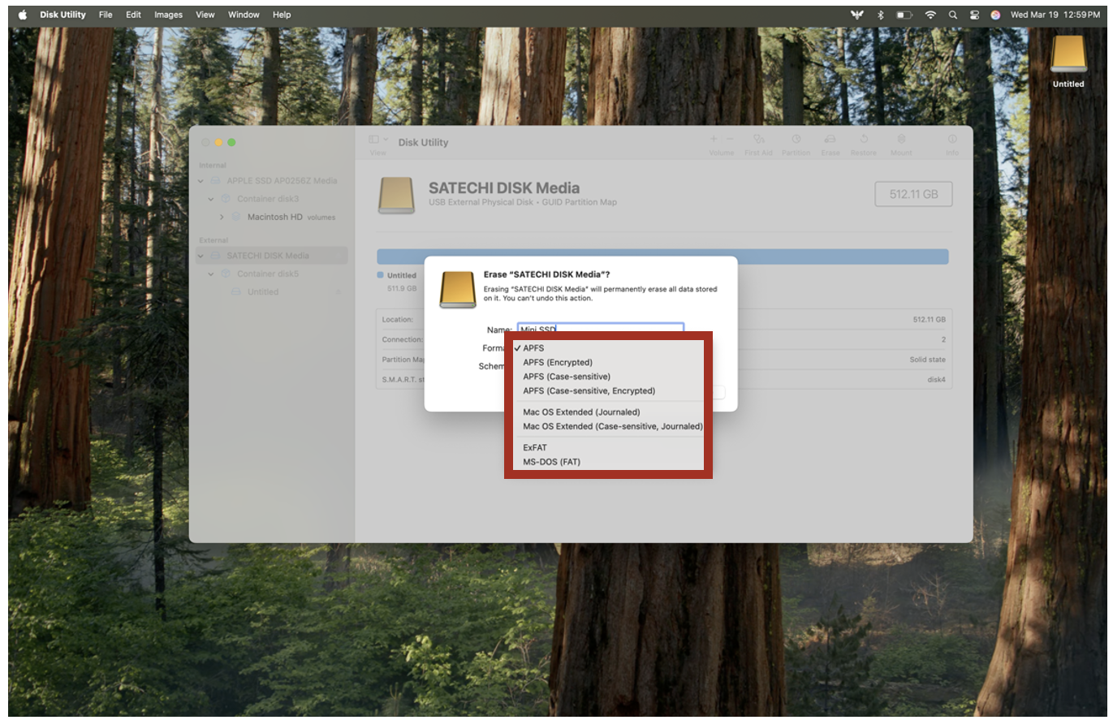
Task: Click the add Volume plus icon
Action: 714,139
